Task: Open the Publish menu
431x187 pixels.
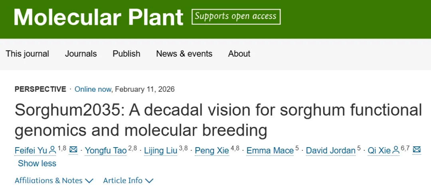Action: tap(127, 54)
